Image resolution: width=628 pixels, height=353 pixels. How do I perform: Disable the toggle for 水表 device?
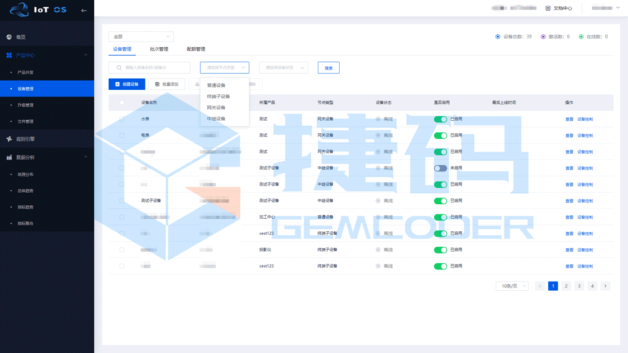pyautogui.click(x=440, y=119)
